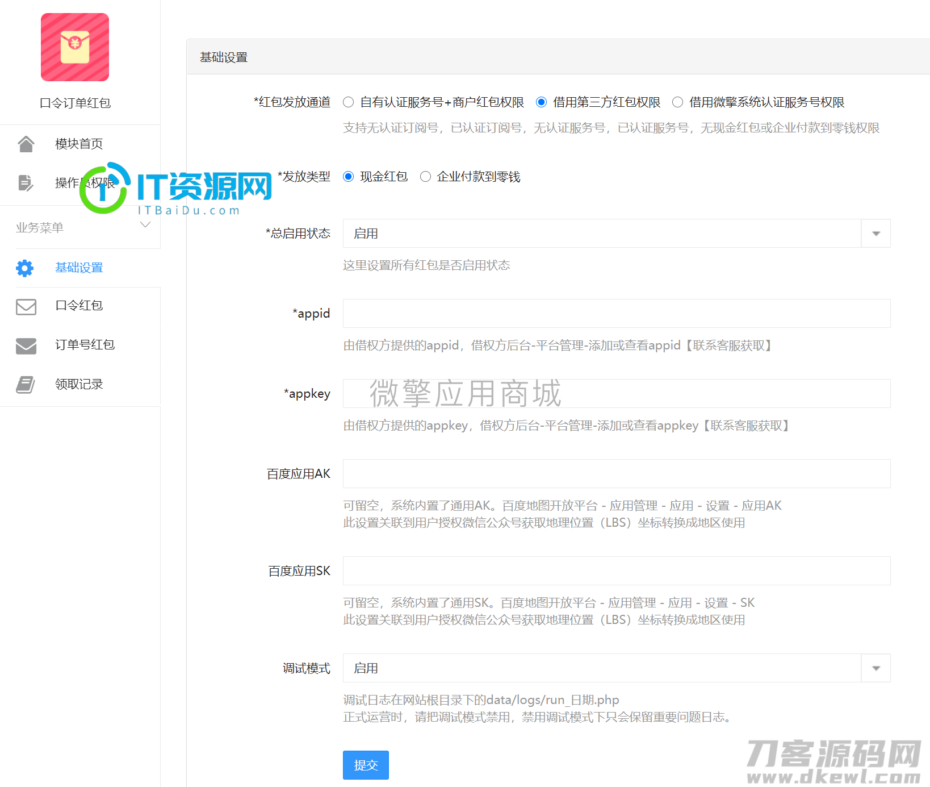
Task: Click the hint 可留空，系统内置了通用AK
Action: coord(562,506)
